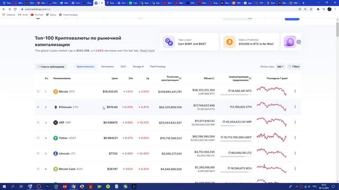Image resolution: width=339 pixels, height=190 pixels.
Task: Bookmark this page with the star icon
Action: click(311, 9)
